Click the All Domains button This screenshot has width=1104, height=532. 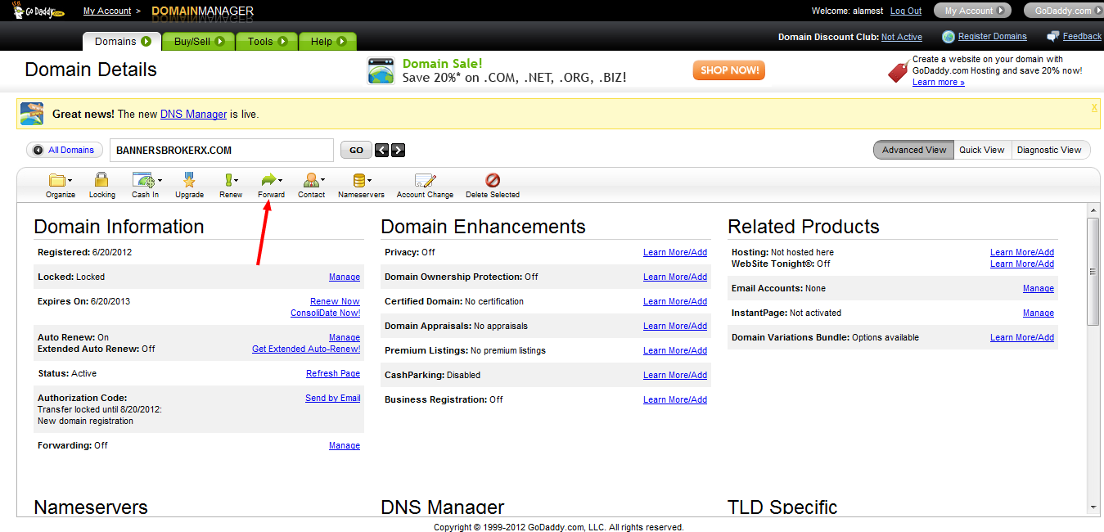[x=65, y=150]
